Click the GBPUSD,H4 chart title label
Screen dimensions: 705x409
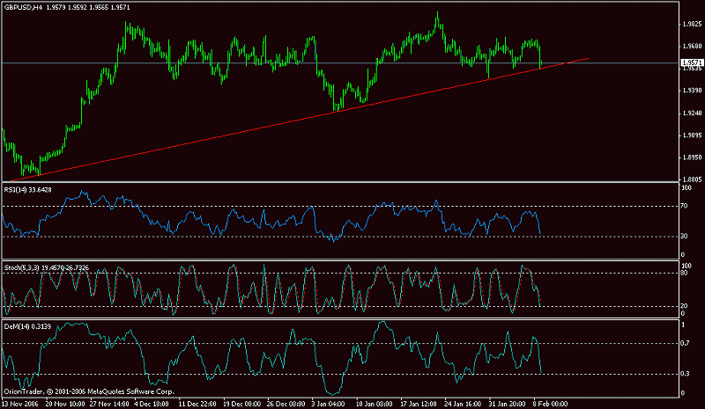pos(27,8)
